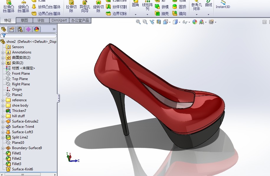
Task: Select the Fillet2 feature
Action: (14, 158)
